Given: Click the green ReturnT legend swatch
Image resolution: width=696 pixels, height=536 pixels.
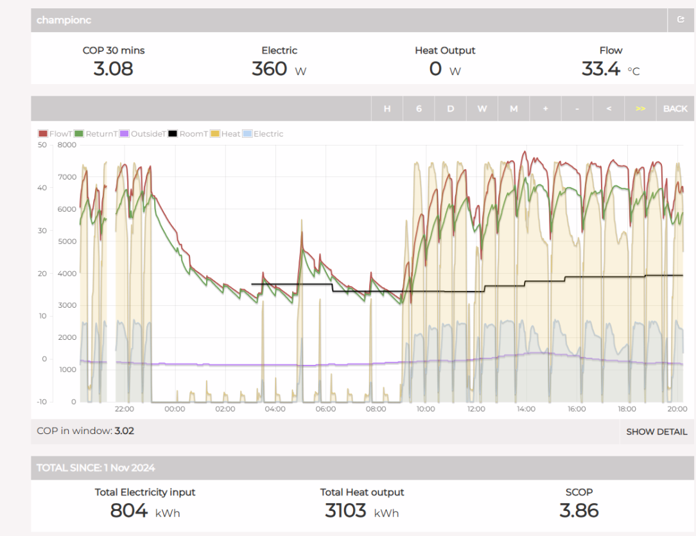Looking at the screenshot, I should (79, 133).
